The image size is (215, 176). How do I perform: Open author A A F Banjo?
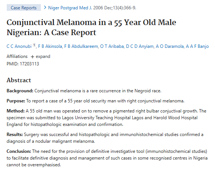(x=197, y=46)
